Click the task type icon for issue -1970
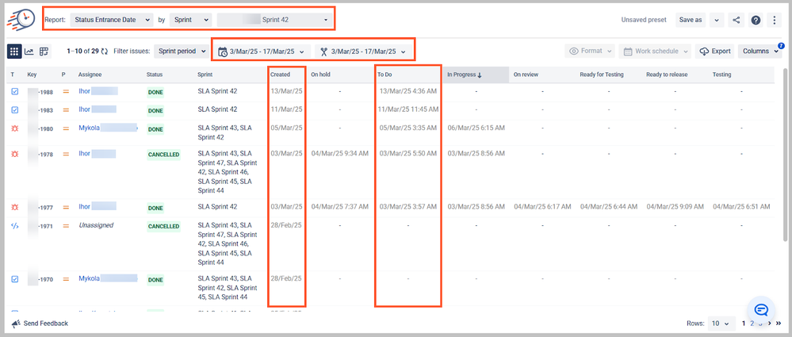 click(14, 279)
